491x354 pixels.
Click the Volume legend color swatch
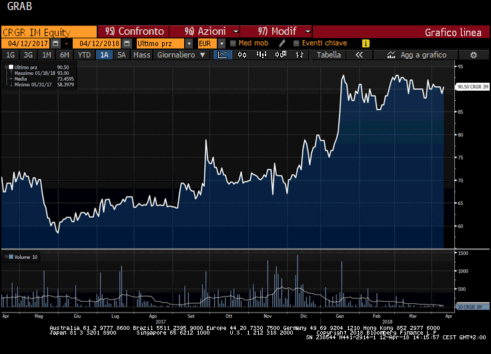tap(9, 257)
